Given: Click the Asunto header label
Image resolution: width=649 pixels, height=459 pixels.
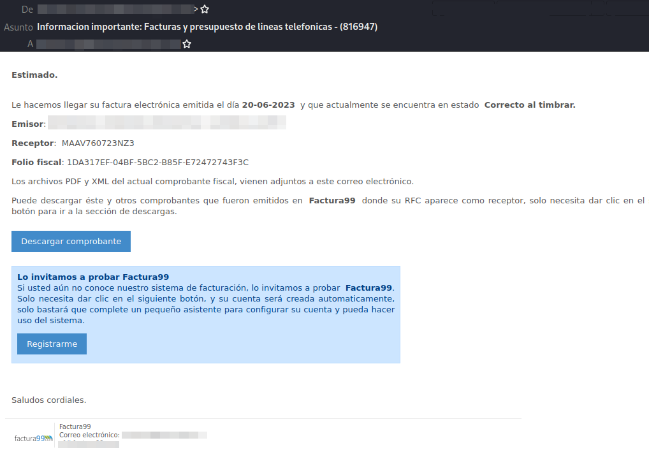Looking at the screenshot, I should pyautogui.click(x=18, y=27).
